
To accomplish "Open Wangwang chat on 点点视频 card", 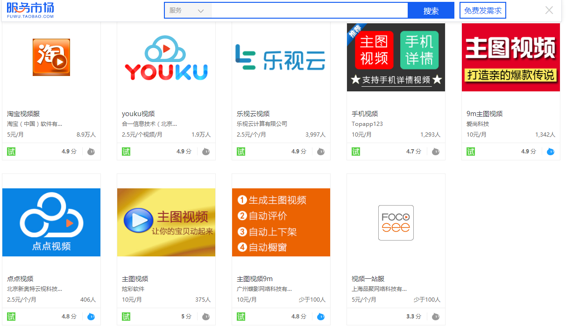I will tap(91, 317).
